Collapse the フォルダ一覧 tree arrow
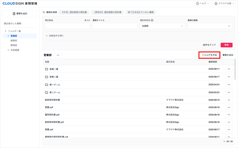The width and height of the screenshot is (238, 148). pos(6,31)
